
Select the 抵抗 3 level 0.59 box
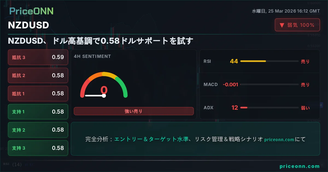tap(38, 57)
